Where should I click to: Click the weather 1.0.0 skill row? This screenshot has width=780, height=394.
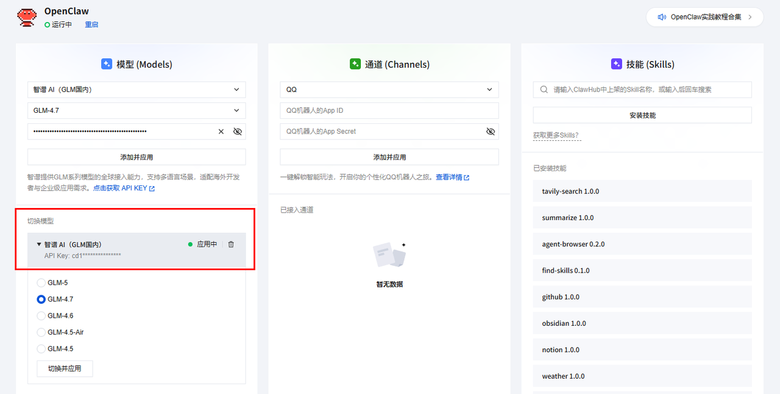tap(642, 376)
